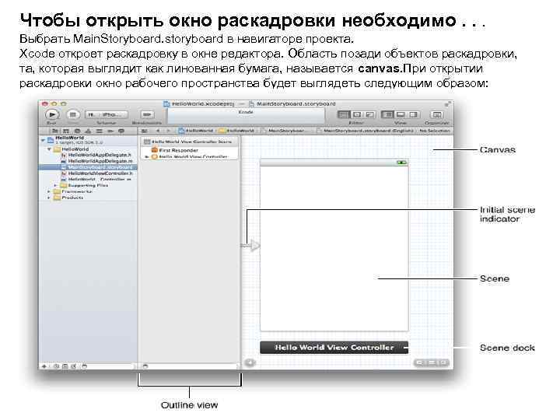Collapse the HelloWorld group folder triangle

pyautogui.click(x=50, y=149)
